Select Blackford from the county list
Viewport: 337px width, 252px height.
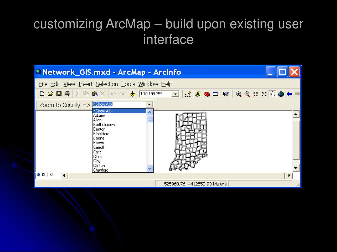point(119,134)
